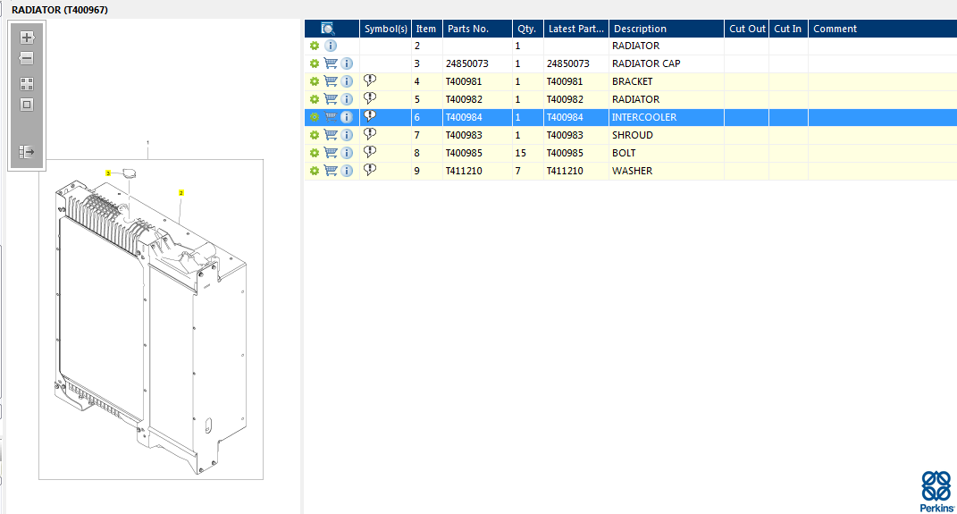Select the INTERCOOLER description cell
The height and width of the screenshot is (514, 957).
pyautogui.click(x=666, y=117)
